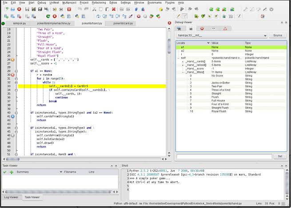Open the Refactoring menu

[x=99, y=3]
